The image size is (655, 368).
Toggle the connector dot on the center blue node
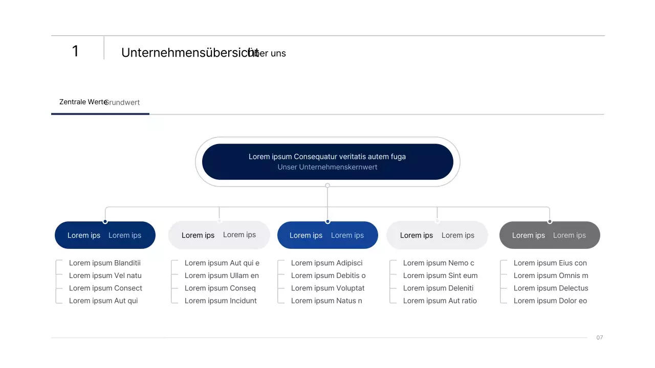(x=327, y=222)
